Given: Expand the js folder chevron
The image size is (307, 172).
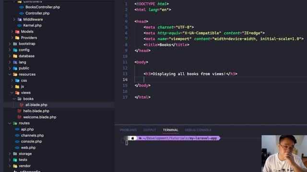Looking at the screenshot, I should (12, 86).
